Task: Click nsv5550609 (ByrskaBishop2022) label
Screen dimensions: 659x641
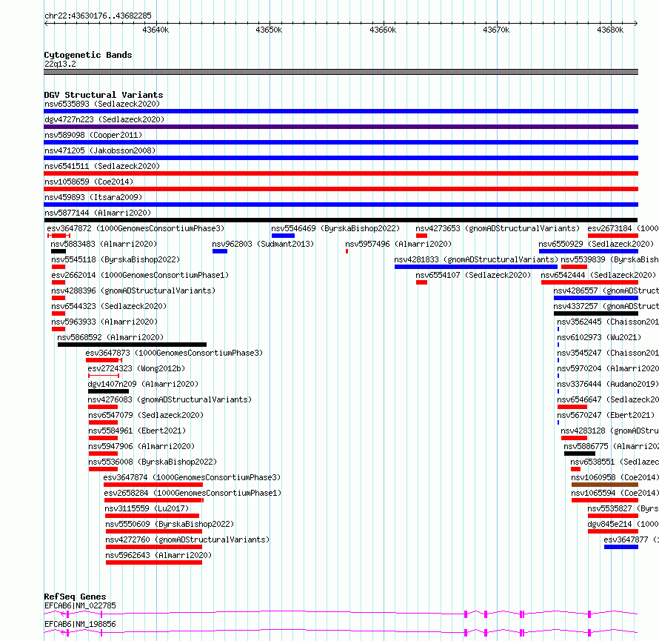Action: point(170,524)
